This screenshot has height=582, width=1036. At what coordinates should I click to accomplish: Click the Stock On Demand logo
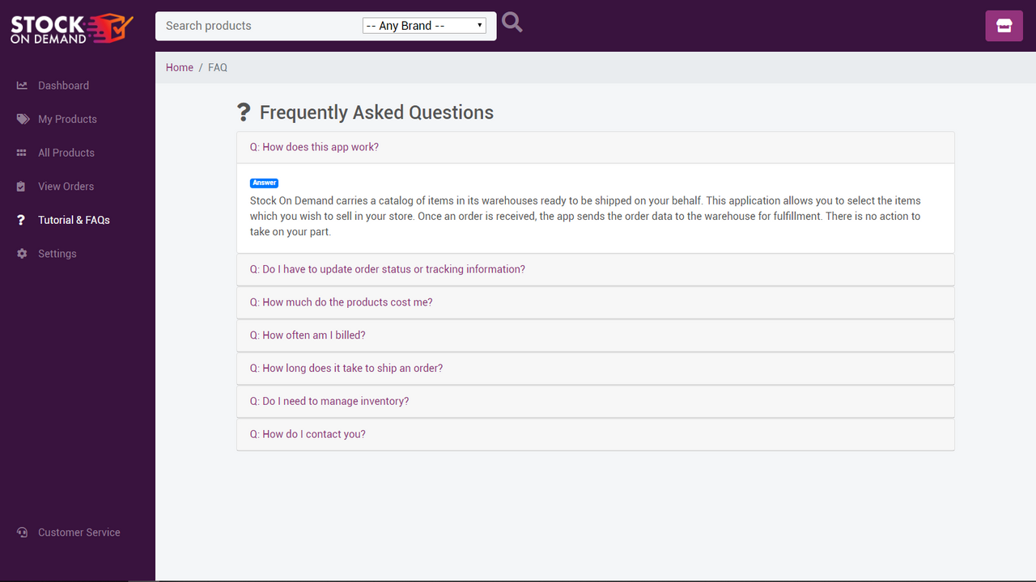(x=71, y=28)
